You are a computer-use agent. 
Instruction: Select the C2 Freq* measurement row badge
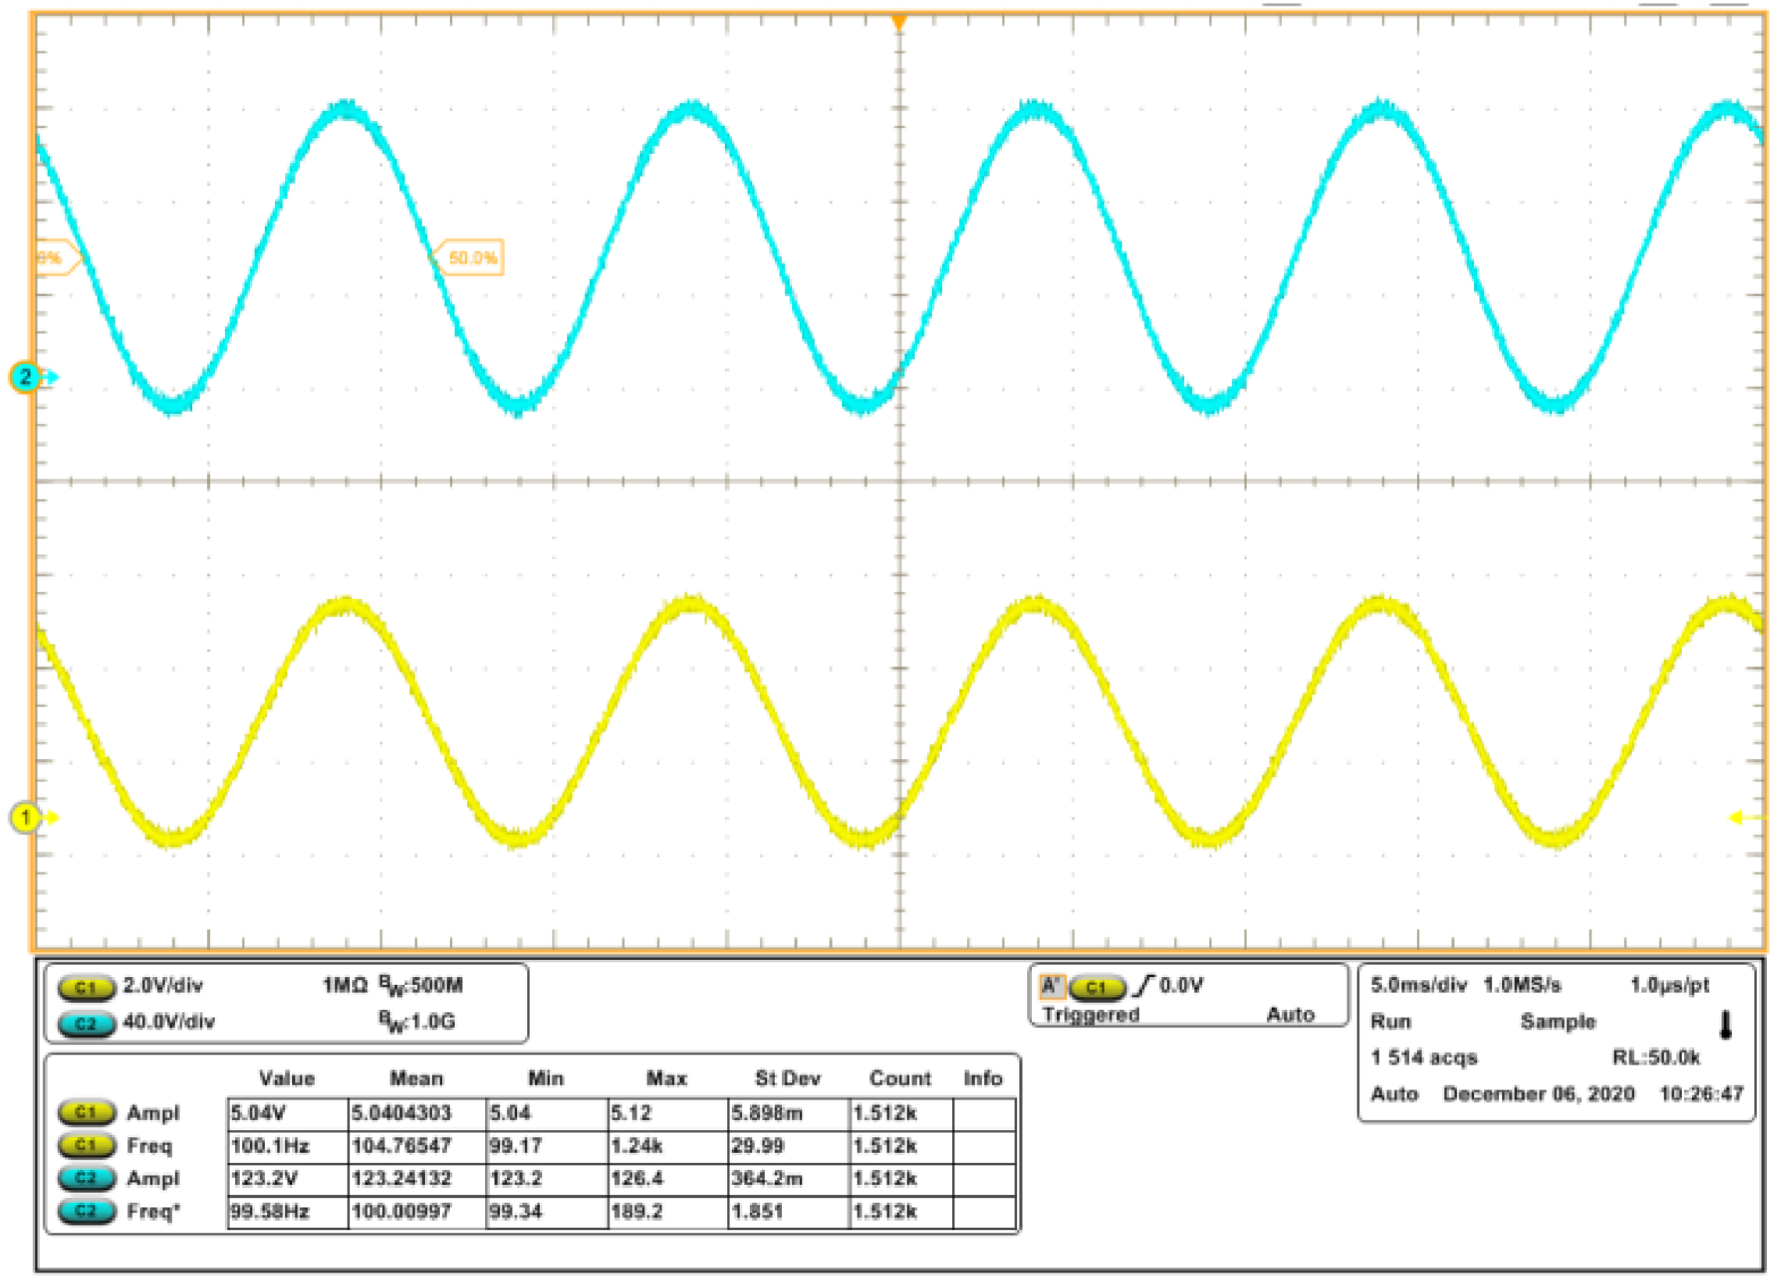point(86,1211)
